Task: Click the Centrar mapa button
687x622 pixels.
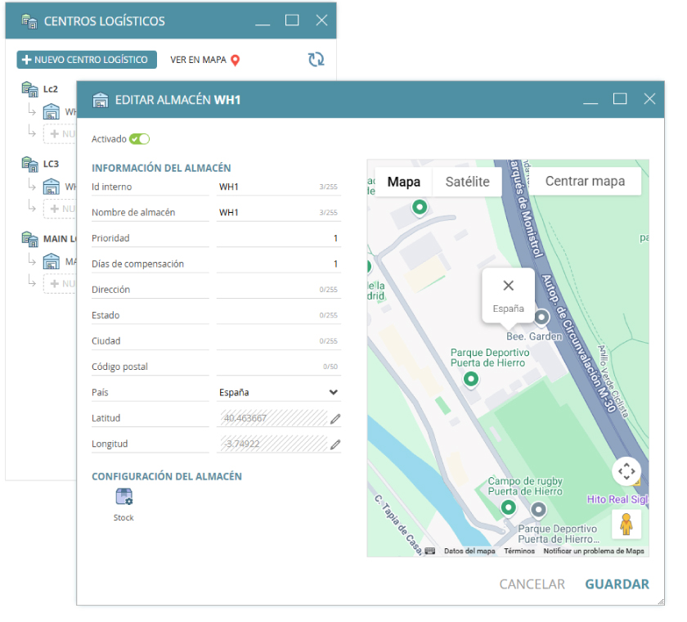Action: click(585, 182)
